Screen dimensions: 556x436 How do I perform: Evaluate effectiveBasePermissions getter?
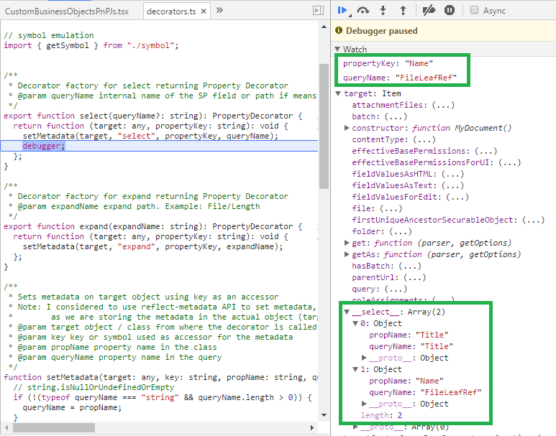pyautogui.click(x=486, y=151)
